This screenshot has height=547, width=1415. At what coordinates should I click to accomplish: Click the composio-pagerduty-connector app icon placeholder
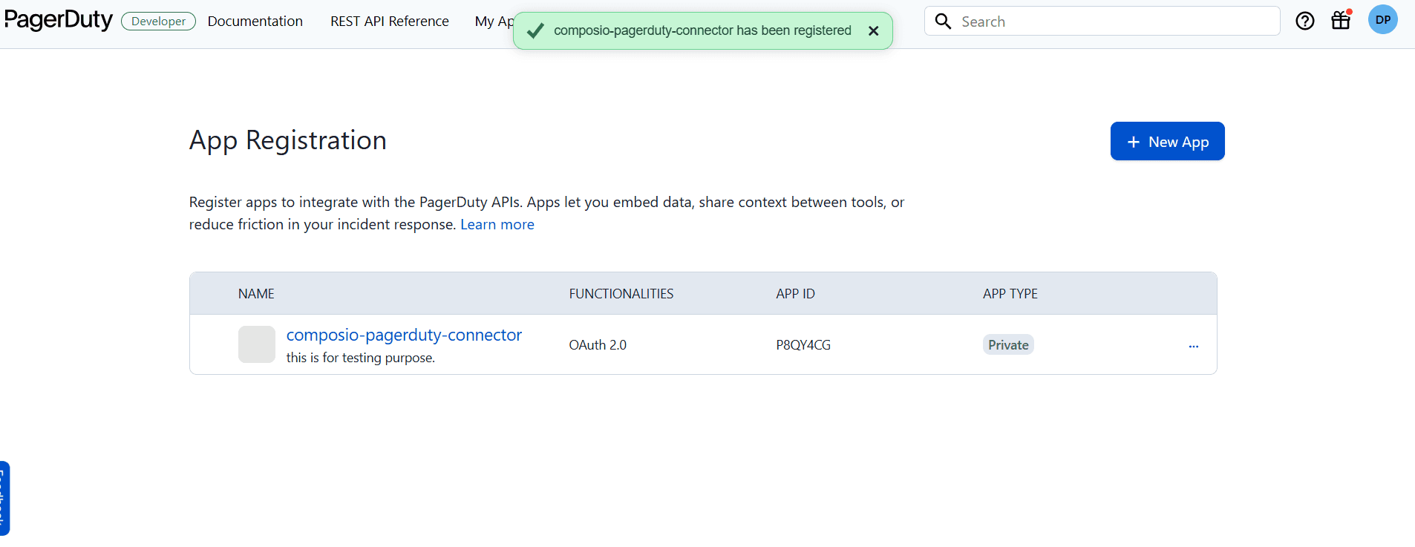257,344
